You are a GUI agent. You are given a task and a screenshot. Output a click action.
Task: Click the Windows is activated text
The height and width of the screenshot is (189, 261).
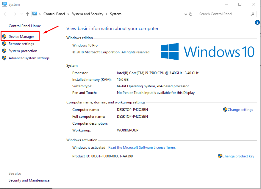(x=89, y=148)
